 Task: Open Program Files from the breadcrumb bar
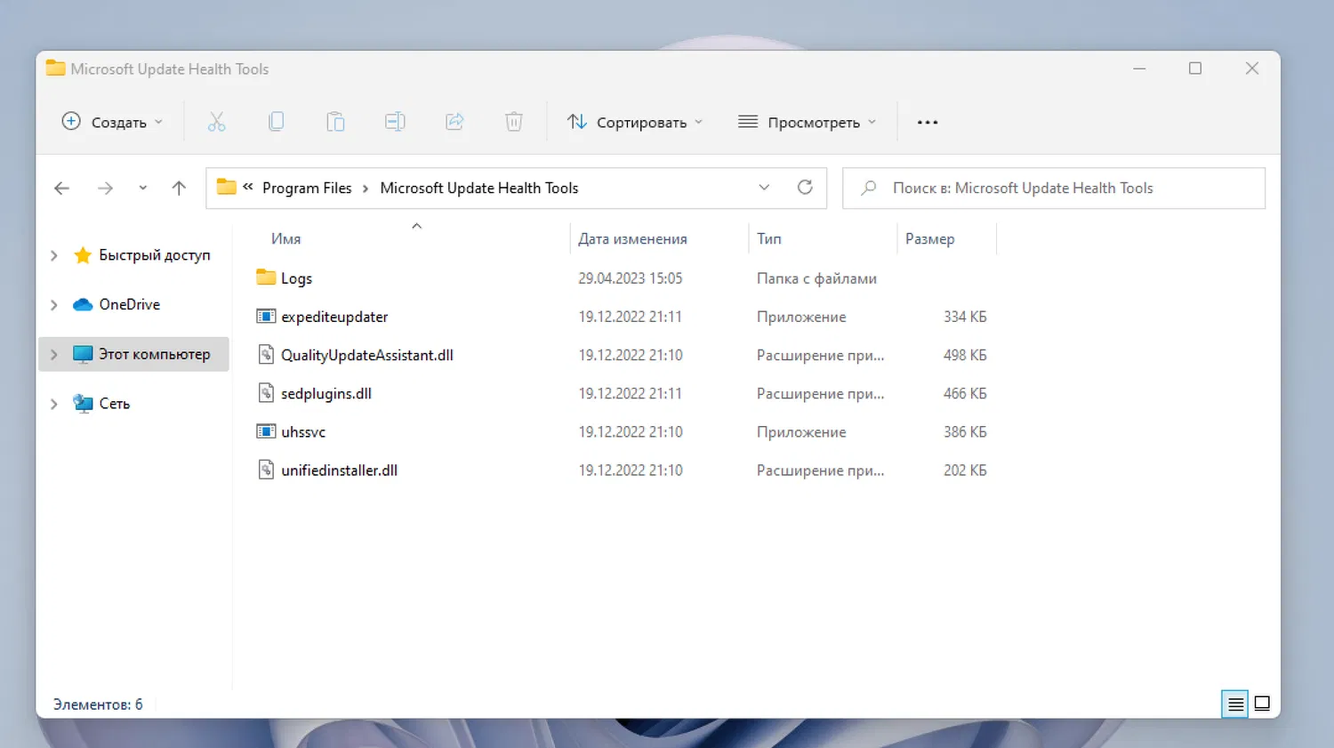[307, 188]
